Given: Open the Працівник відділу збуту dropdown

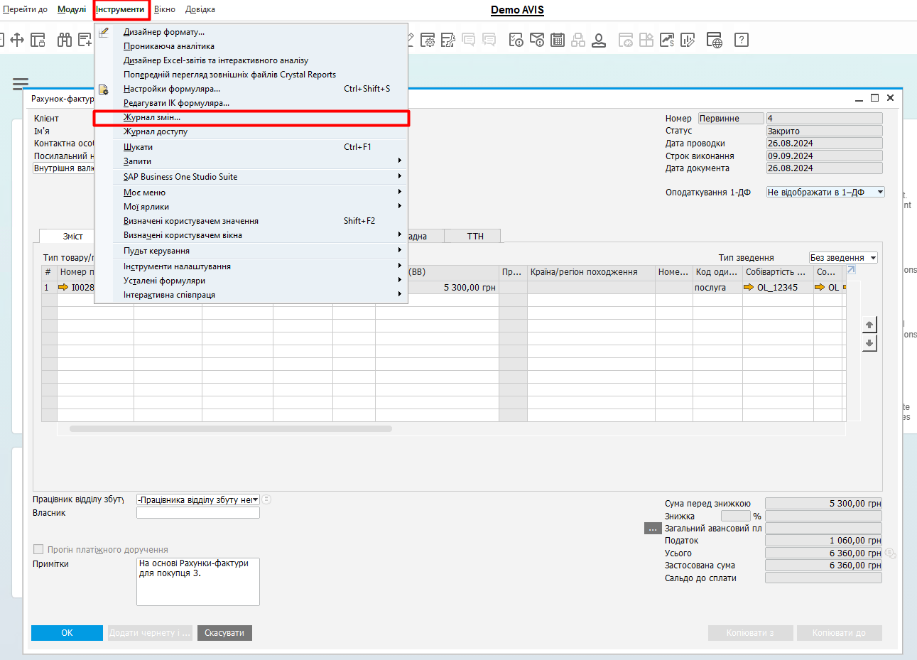Looking at the screenshot, I should (255, 500).
